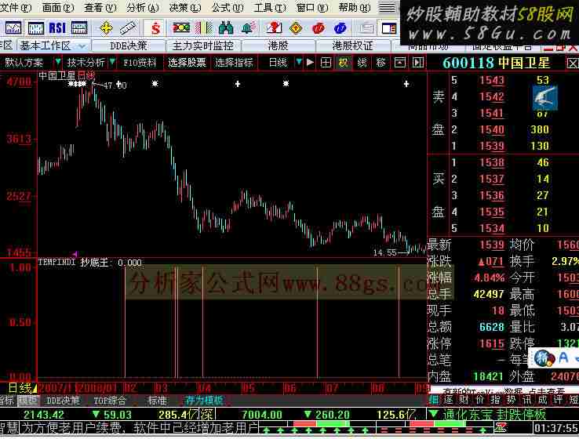
Task: Open the F10资料 button
Action: pos(140,63)
